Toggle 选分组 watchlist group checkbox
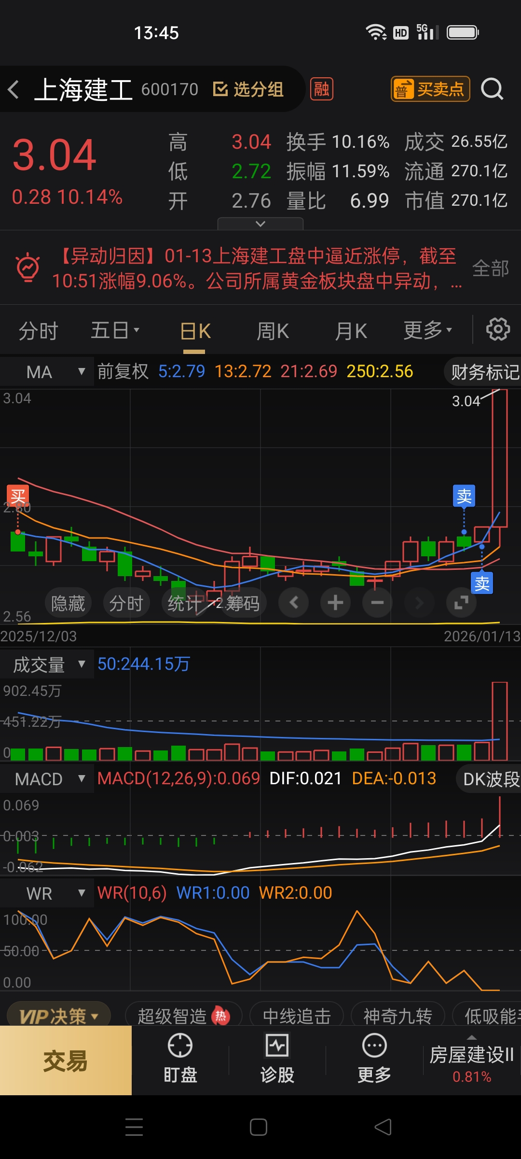Image resolution: width=521 pixels, height=1159 pixels. tap(248, 89)
